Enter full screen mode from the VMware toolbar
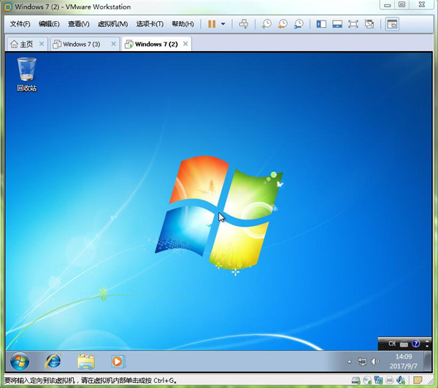Screen dimensions: 438x388 coord(353,24)
